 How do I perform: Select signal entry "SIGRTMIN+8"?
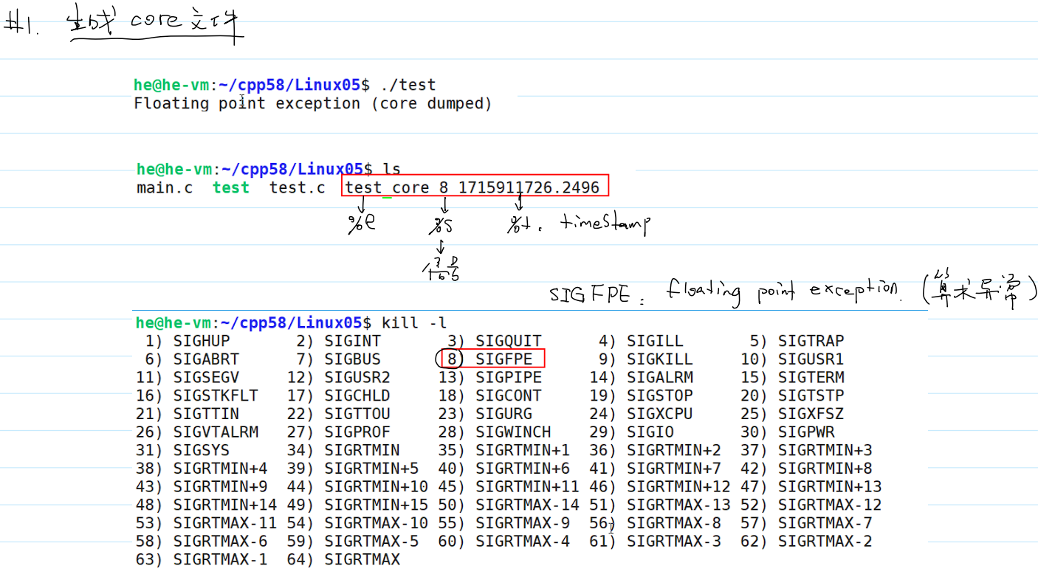point(825,469)
